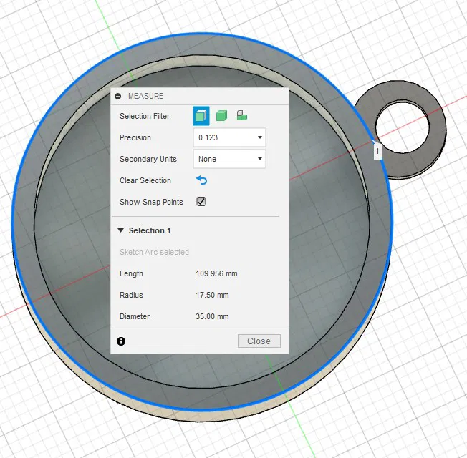Select the component selection filter icon

242,115
